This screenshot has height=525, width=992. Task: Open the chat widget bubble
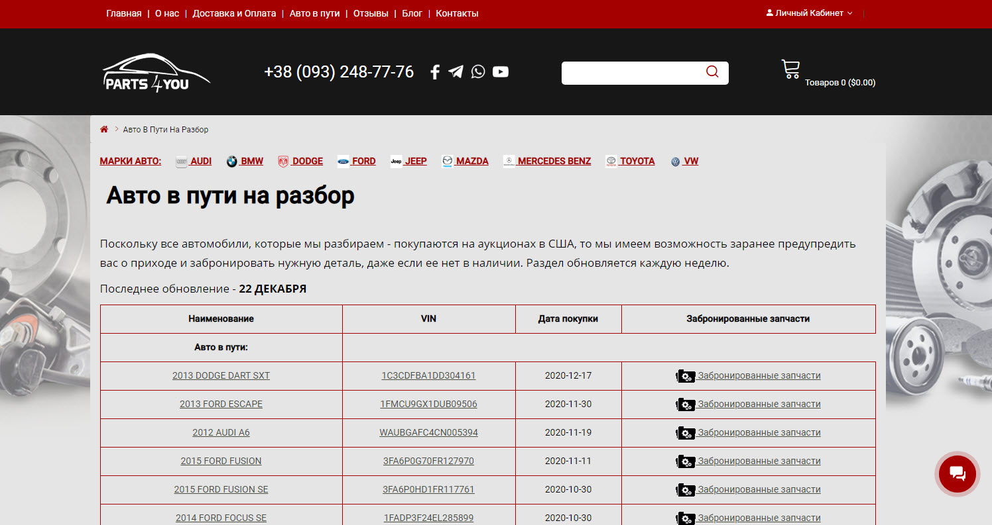pos(957,474)
